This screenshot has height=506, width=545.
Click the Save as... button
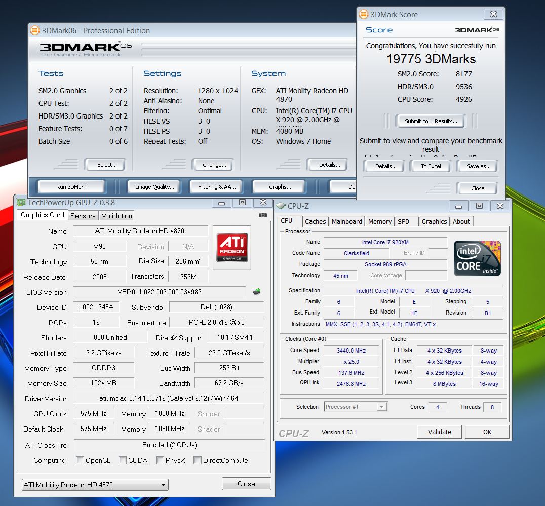coord(478,166)
